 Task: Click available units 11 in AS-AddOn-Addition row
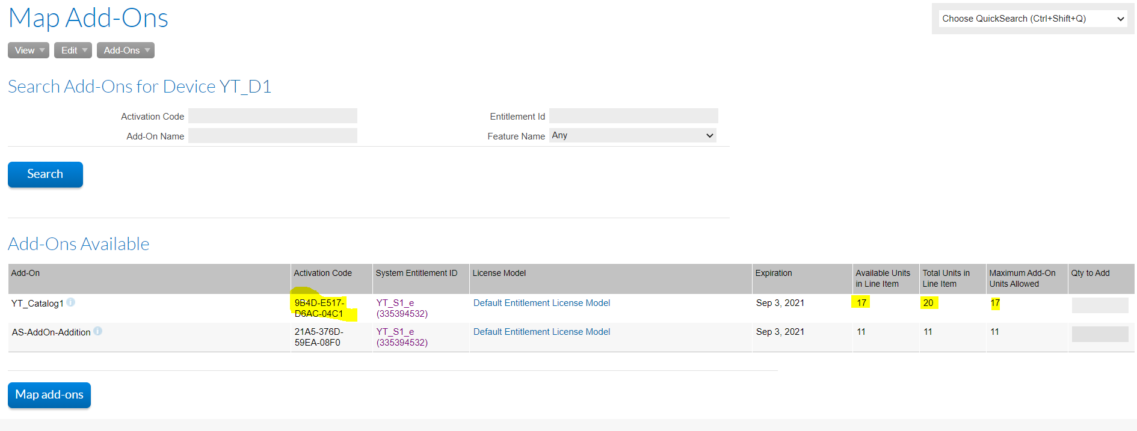coord(861,332)
